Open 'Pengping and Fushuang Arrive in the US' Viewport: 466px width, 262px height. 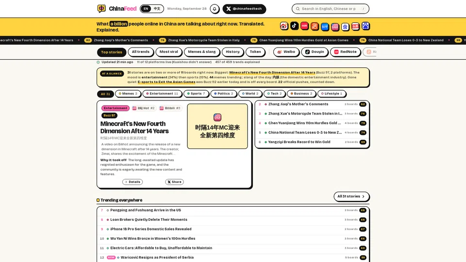(x=233, y=210)
